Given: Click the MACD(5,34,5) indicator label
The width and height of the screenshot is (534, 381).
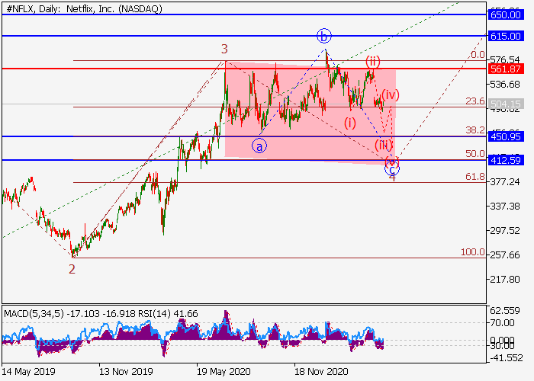Looking at the screenshot, I should (34, 314).
